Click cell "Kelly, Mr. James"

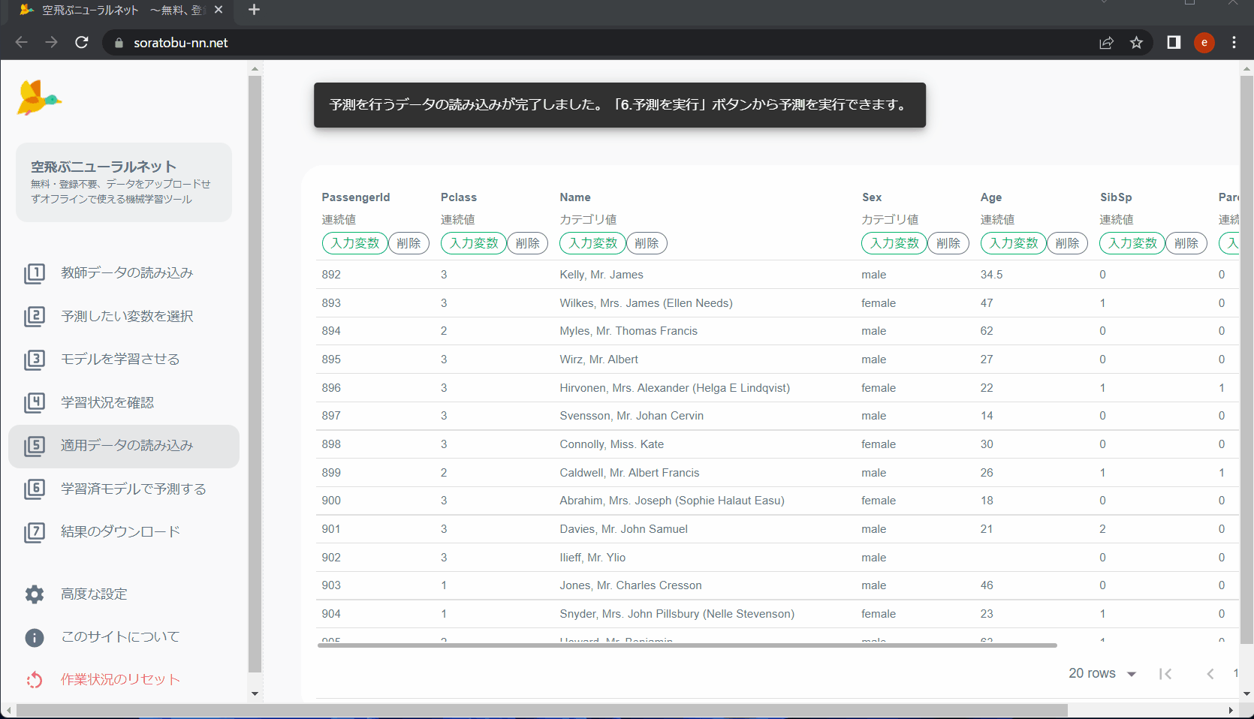[601, 275]
